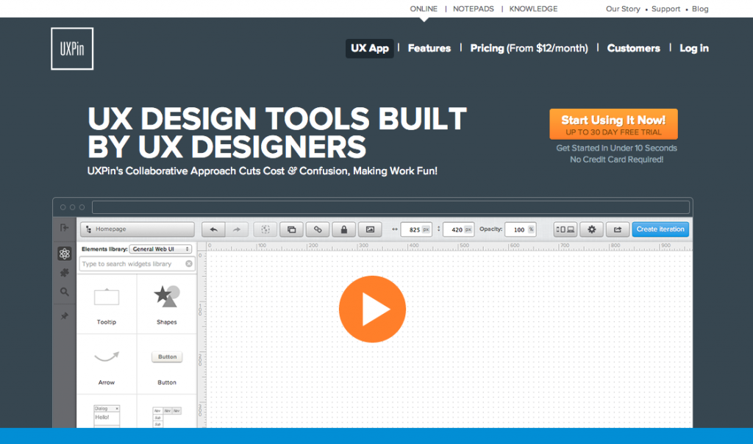Click the link chain icon
Screen dimensions: 753x444
click(318, 229)
